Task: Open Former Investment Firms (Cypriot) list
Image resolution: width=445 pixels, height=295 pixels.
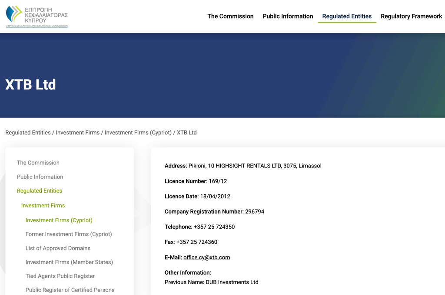Action: [x=69, y=234]
